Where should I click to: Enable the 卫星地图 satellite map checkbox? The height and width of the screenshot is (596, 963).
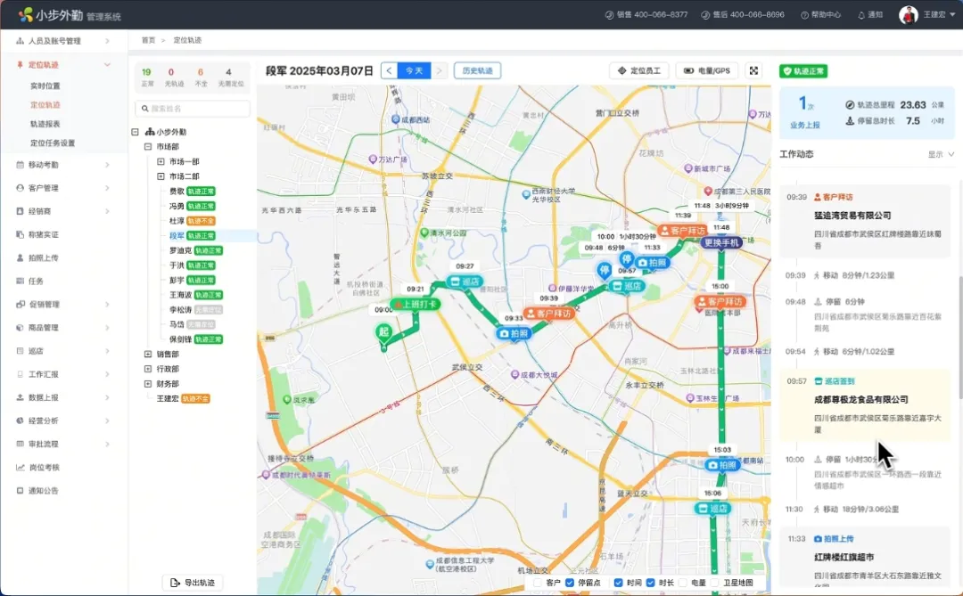pos(715,583)
